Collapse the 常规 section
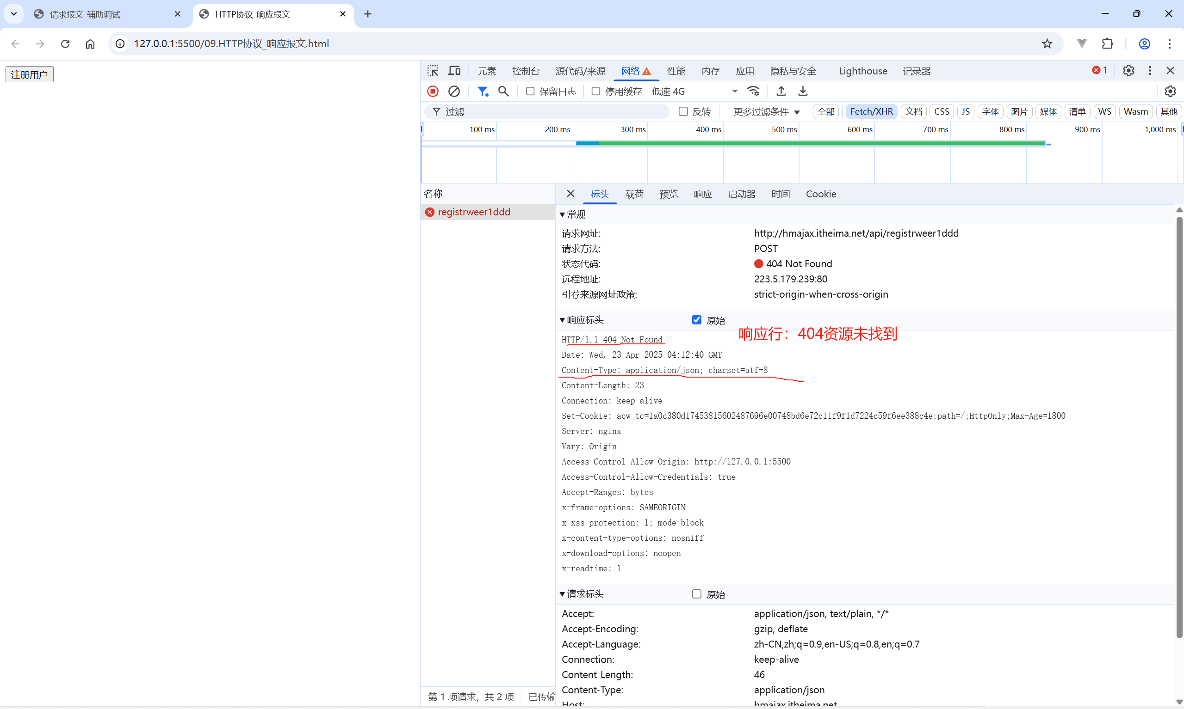 tap(562, 214)
